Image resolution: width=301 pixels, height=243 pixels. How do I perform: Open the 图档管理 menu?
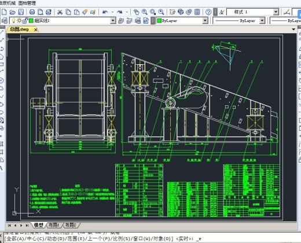point(27,3)
